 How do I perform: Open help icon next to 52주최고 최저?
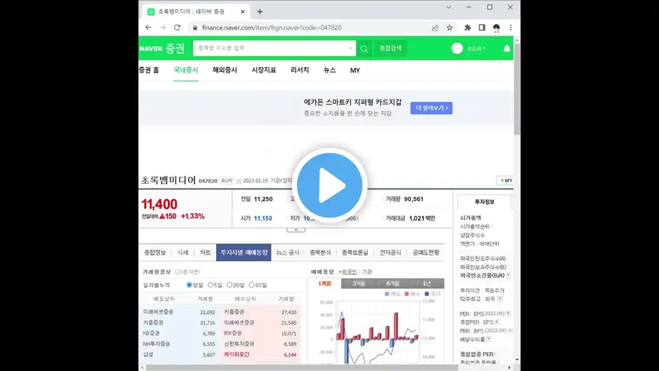[x=499, y=299]
